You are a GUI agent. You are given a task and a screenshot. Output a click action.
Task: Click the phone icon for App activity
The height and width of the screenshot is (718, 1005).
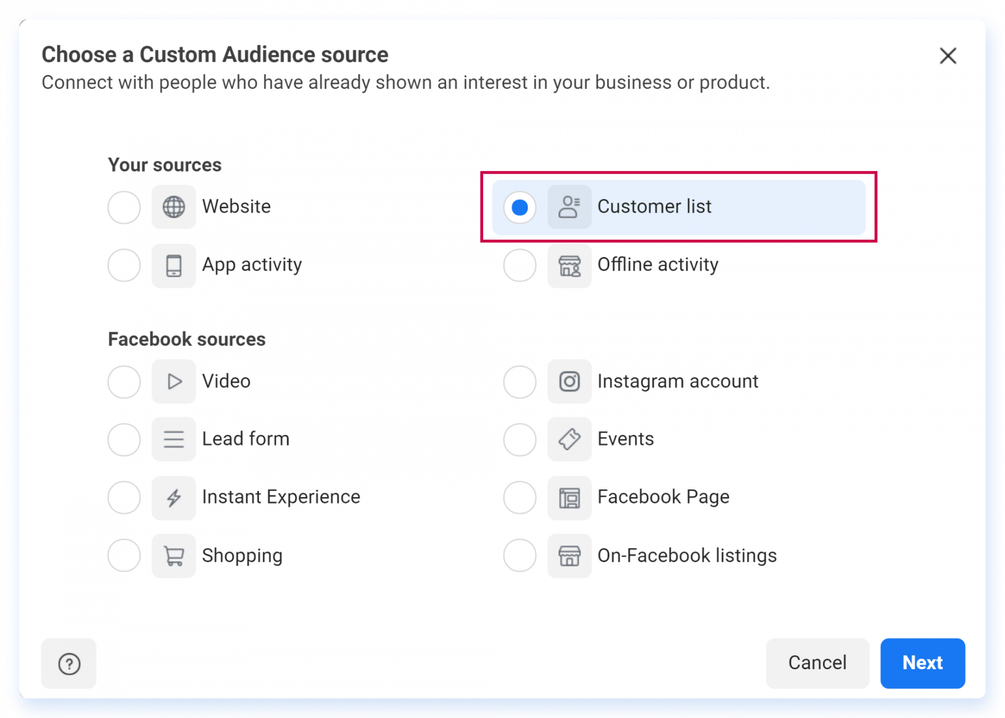tap(174, 265)
